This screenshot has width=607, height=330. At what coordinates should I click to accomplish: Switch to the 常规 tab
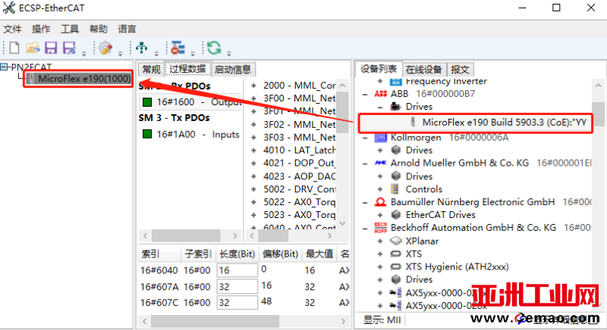coord(151,70)
